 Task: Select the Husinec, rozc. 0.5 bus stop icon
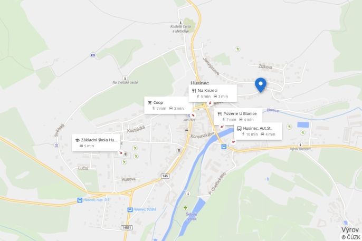80,200
